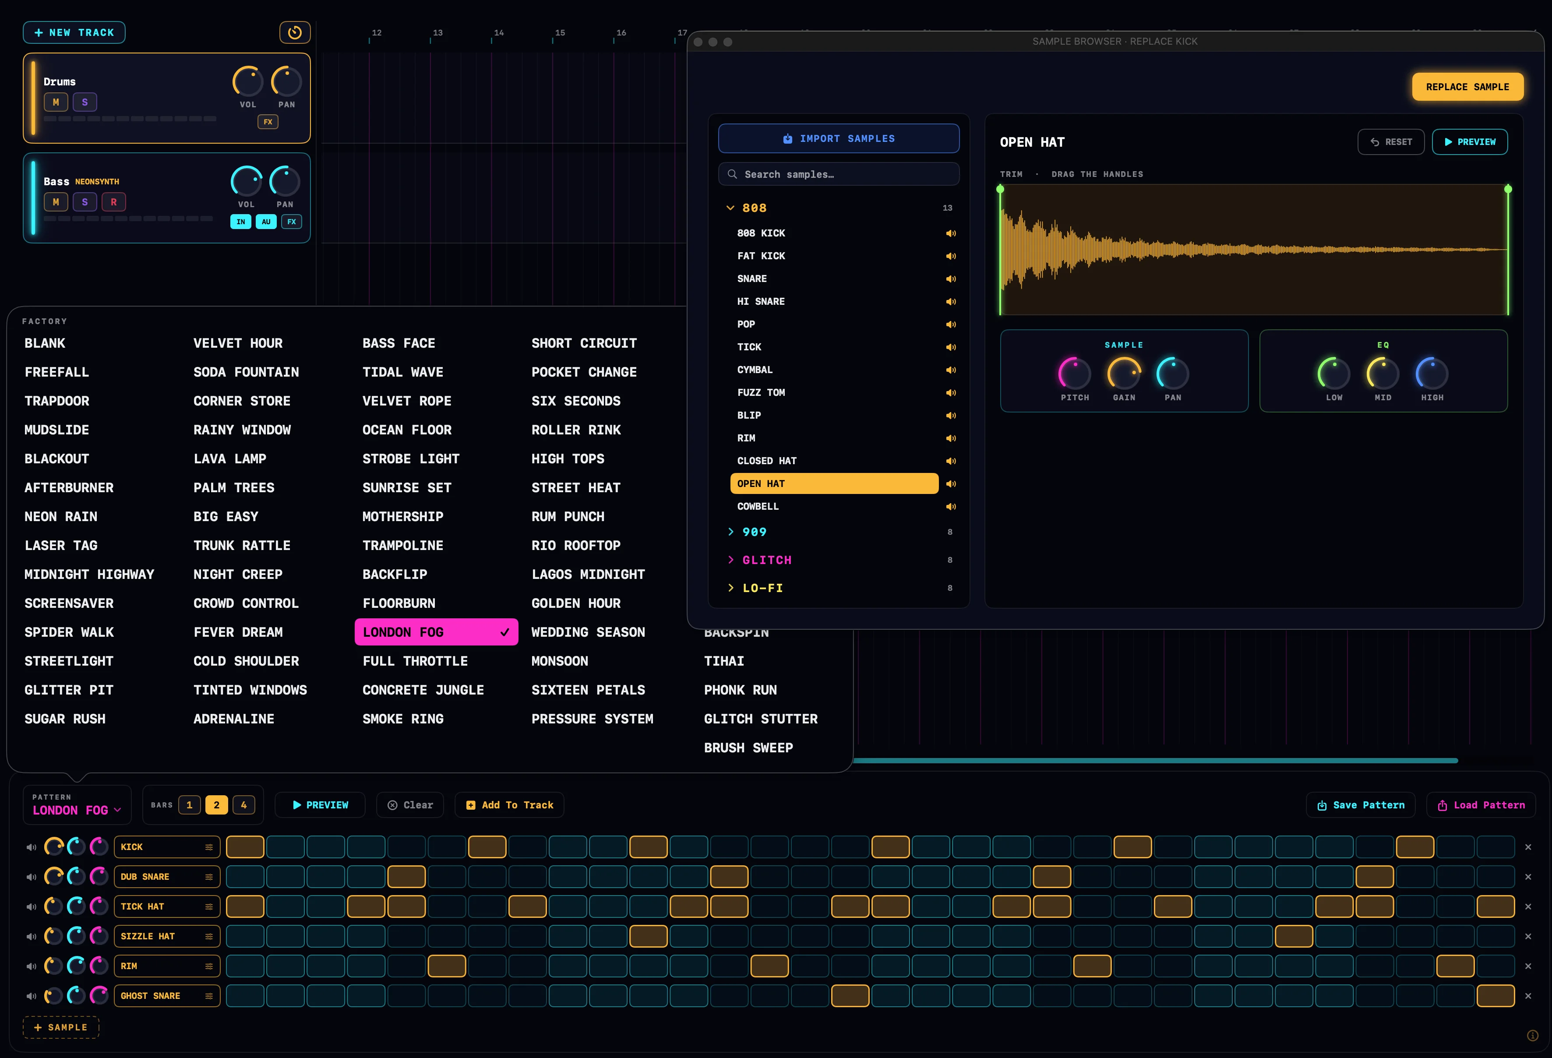The height and width of the screenshot is (1058, 1552).
Task: Click the left green trim handle on waveform
Action: click(x=1000, y=190)
